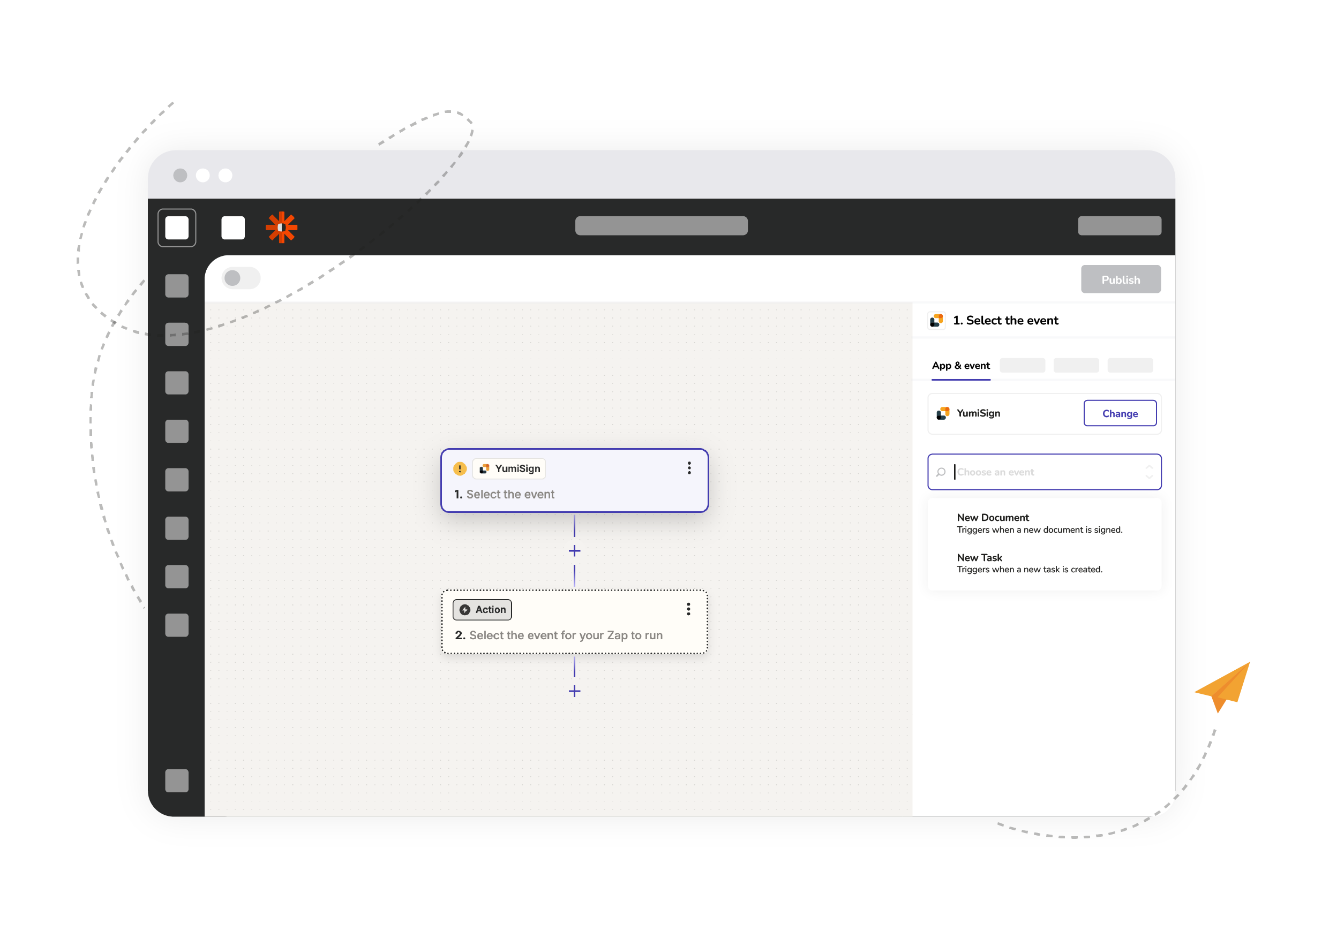This screenshot has width=1329, height=939.
Task: Open the Action step's three-dot menu
Action: (688, 609)
